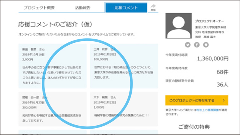Click the プロジェクトオーナー title text

coord(210,21)
